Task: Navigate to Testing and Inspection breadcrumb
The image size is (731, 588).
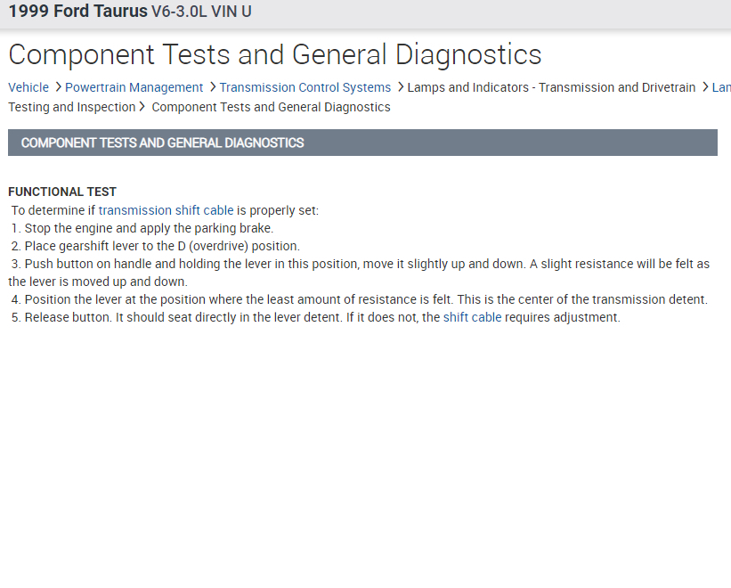Action: [x=71, y=107]
